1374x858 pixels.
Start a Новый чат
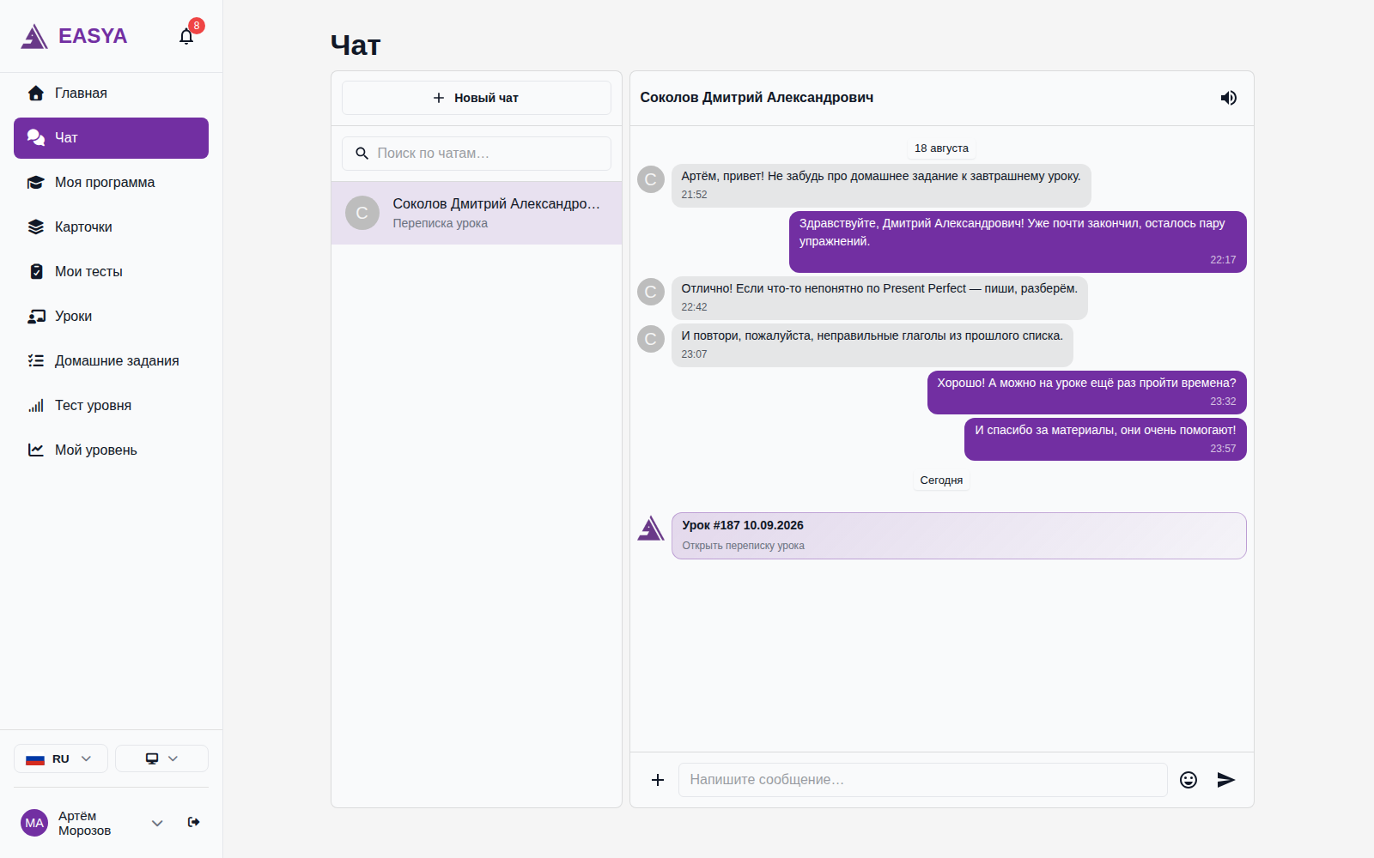pos(477,98)
